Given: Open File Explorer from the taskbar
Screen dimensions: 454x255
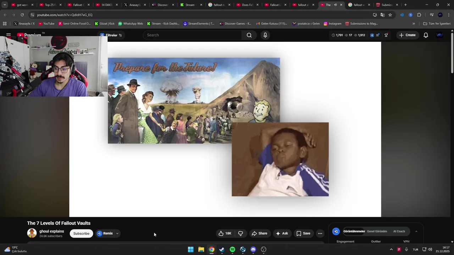Looking at the screenshot, I should pyautogui.click(x=201, y=249).
